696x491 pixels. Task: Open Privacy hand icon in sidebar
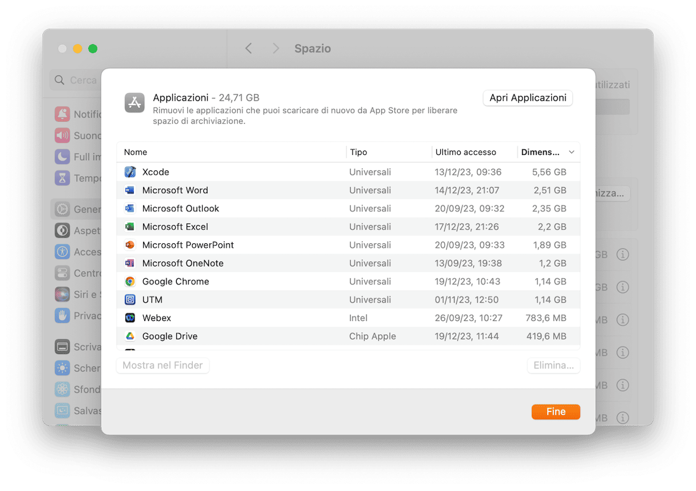(x=62, y=316)
